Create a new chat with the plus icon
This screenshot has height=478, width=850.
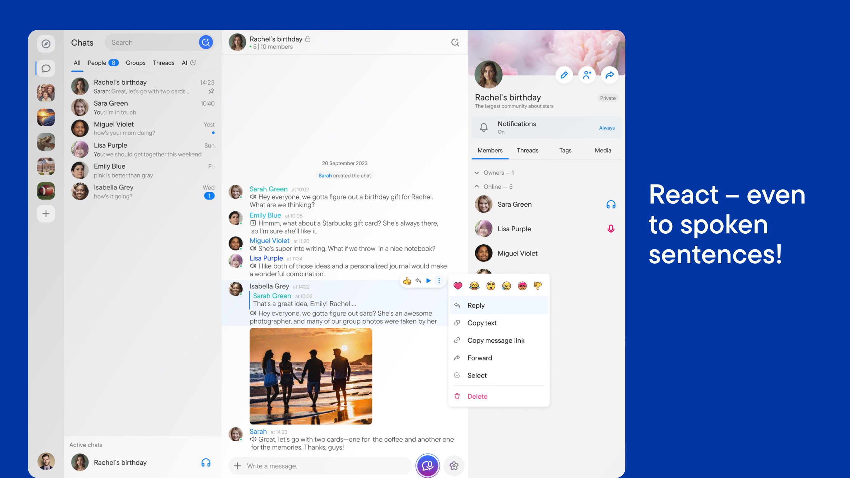click(x=45, y=213)
